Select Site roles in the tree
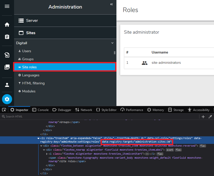214x176 pixels. coord(65,67)
